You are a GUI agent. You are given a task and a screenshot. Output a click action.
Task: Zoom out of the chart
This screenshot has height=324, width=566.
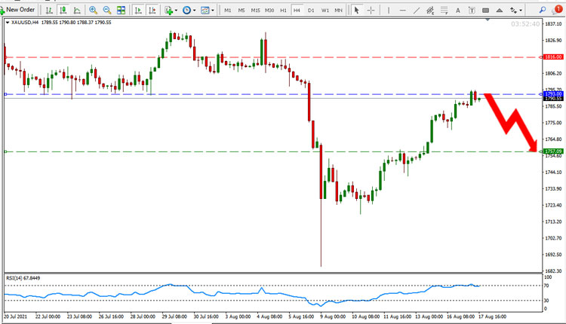pyautogui.click(x=107, y=11)
